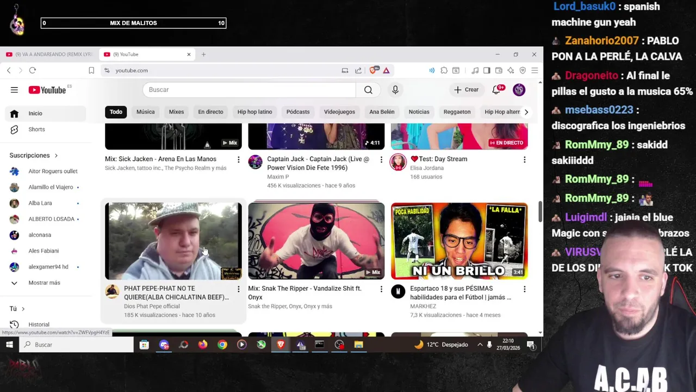
Task: Select the Mixes filter chip
Action: tap(176, 112)
